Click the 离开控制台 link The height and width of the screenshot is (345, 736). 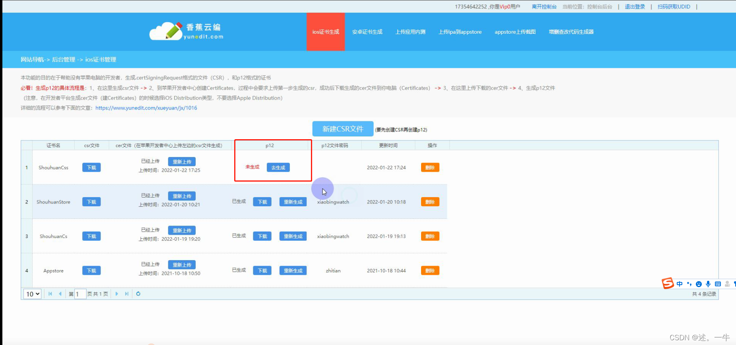(544, 7)
